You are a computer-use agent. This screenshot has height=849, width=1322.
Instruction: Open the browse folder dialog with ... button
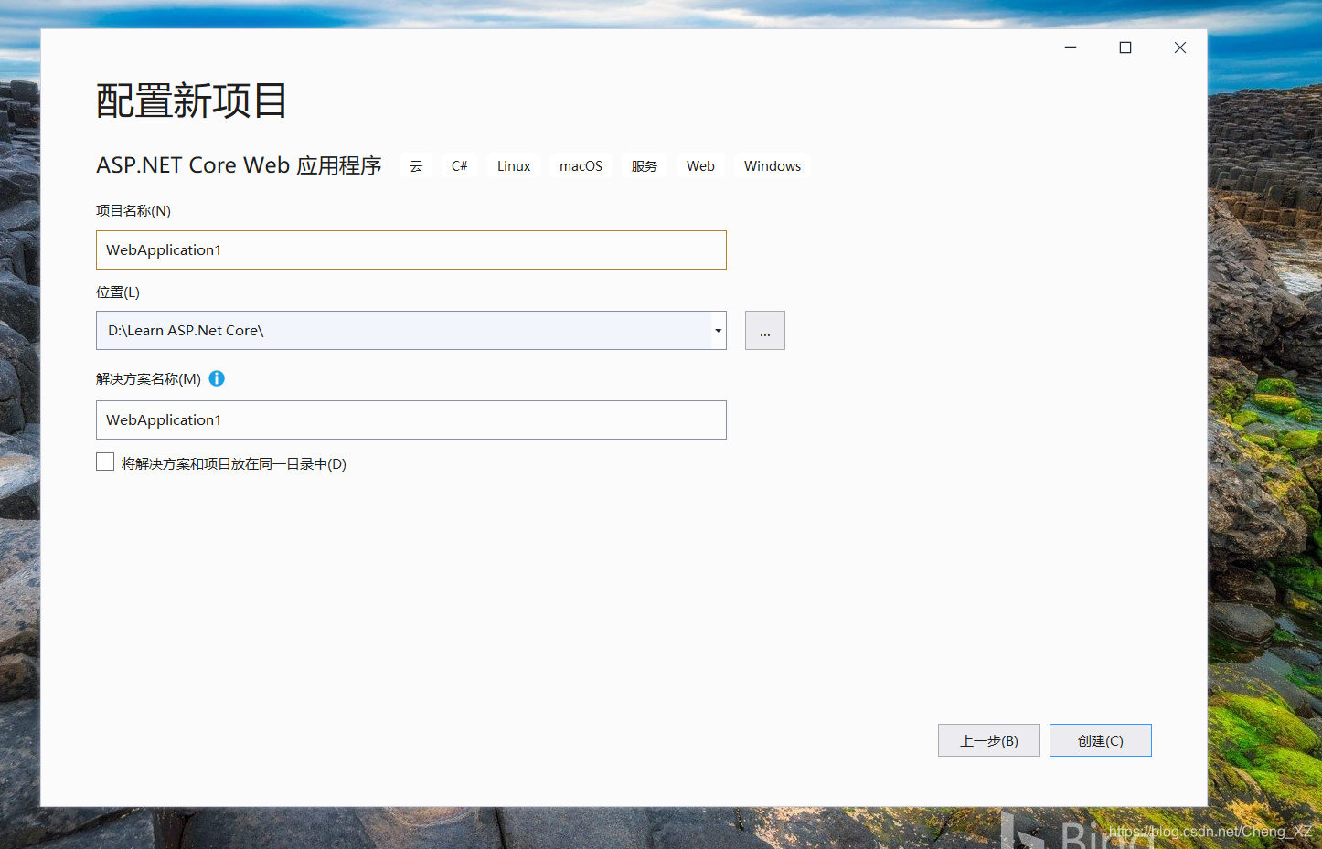click(764, 330)
